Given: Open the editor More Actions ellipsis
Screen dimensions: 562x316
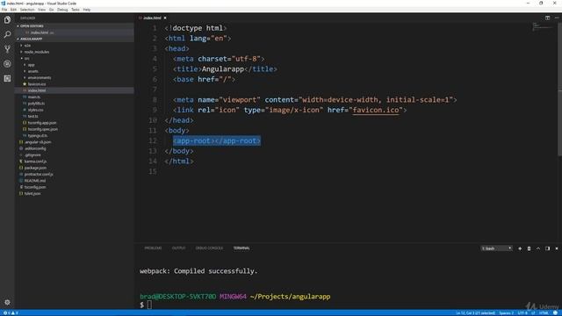Looking at the screenshot, I should [557, 18].
